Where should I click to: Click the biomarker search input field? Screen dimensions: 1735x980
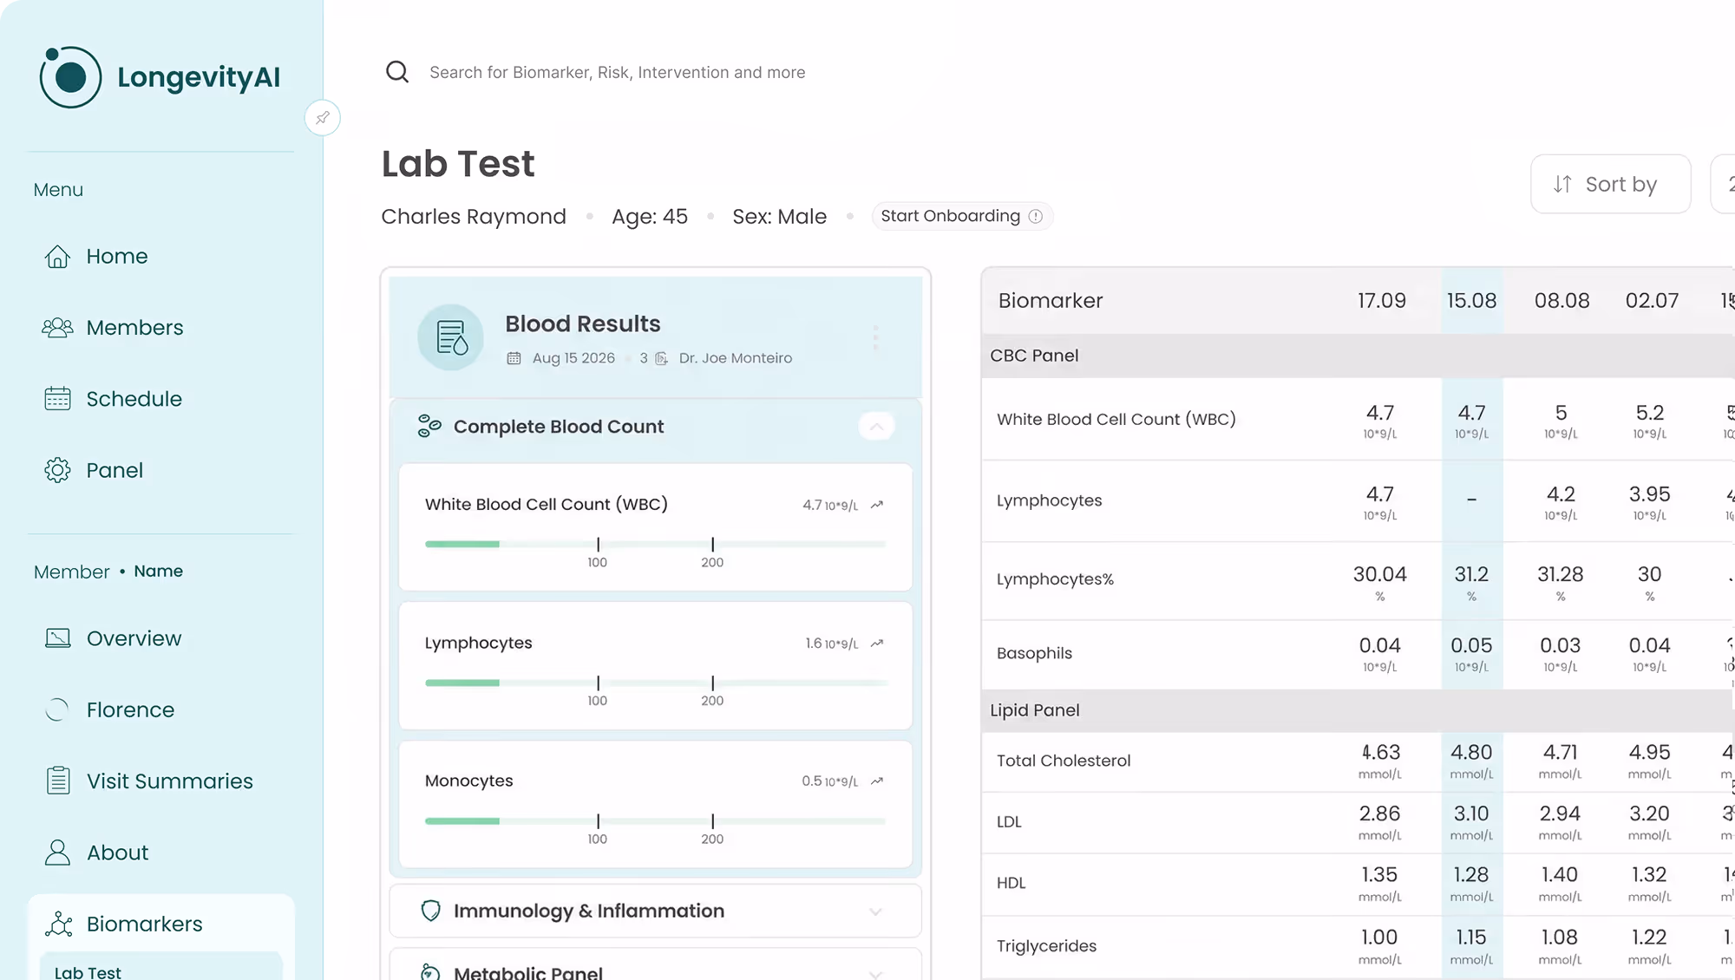coord(617,72)
